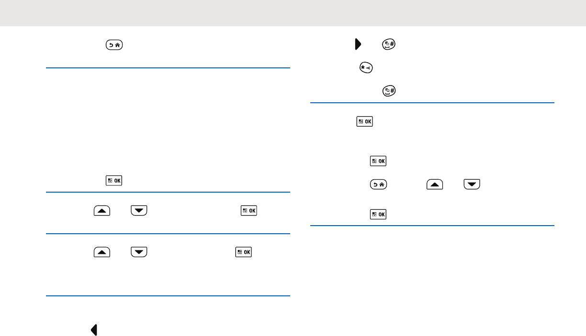The width and height of the screenshot is (586, 336).
Task: Click the solid right-pointing triangle arrow
Action: click(x=357, y=45)
